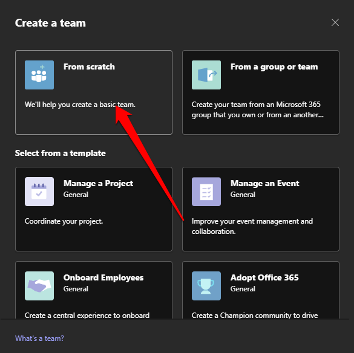Screen dimensions: 354x353
Task: Open the "What's a team?" link
Action: 39,338
